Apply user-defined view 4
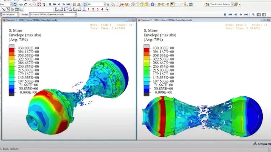The height and width of the screenshot is (152, 271). (x=102, y=9)
